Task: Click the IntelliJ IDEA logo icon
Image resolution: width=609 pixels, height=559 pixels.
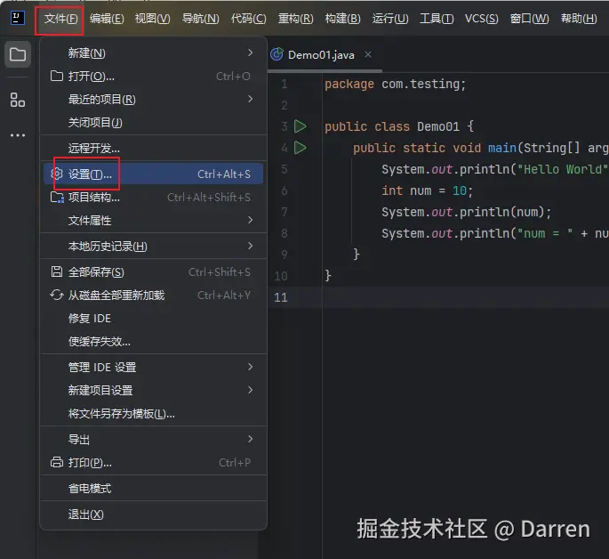Action: (x=17, y=18)
